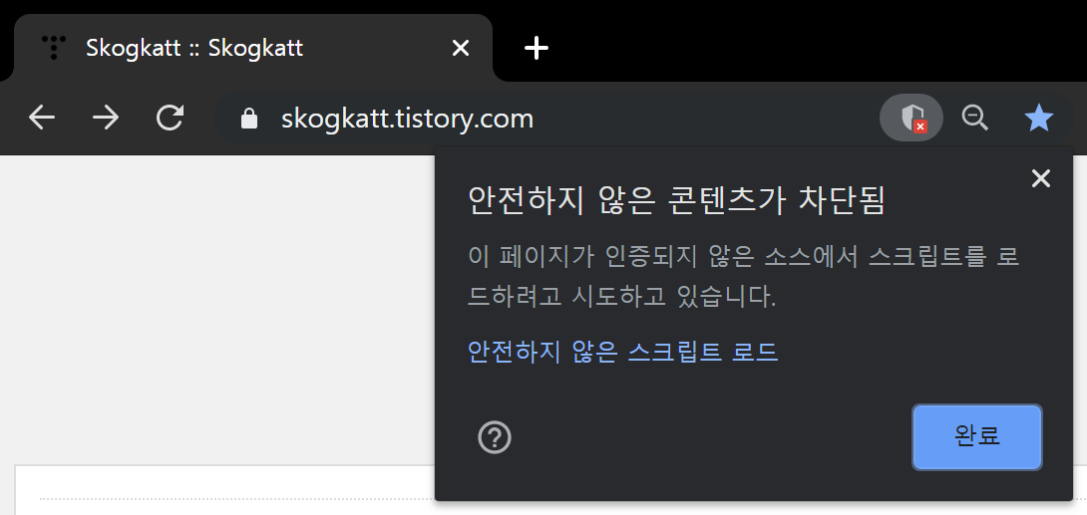1087x515 pixels.
Task: Click the Tistory favicon on the tab
Action: coord(54,48)
